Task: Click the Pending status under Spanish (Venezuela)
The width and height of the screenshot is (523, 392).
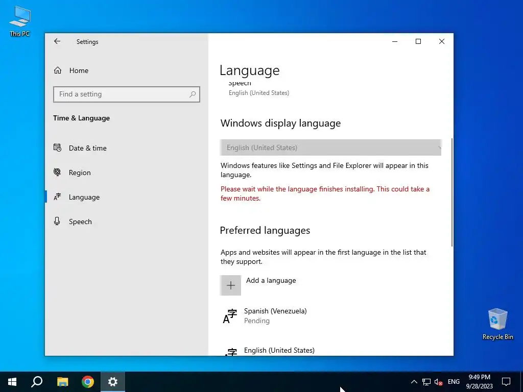Action: point(257,321)
